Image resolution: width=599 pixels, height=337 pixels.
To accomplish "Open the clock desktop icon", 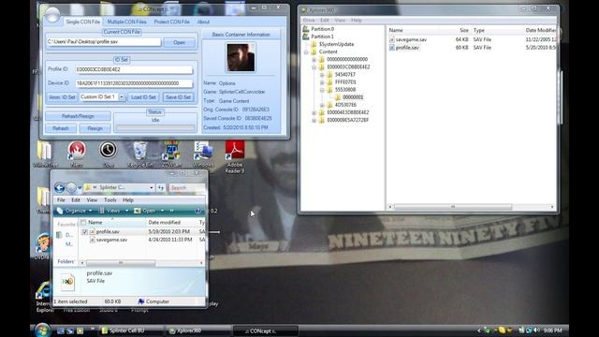I will 109,150.
